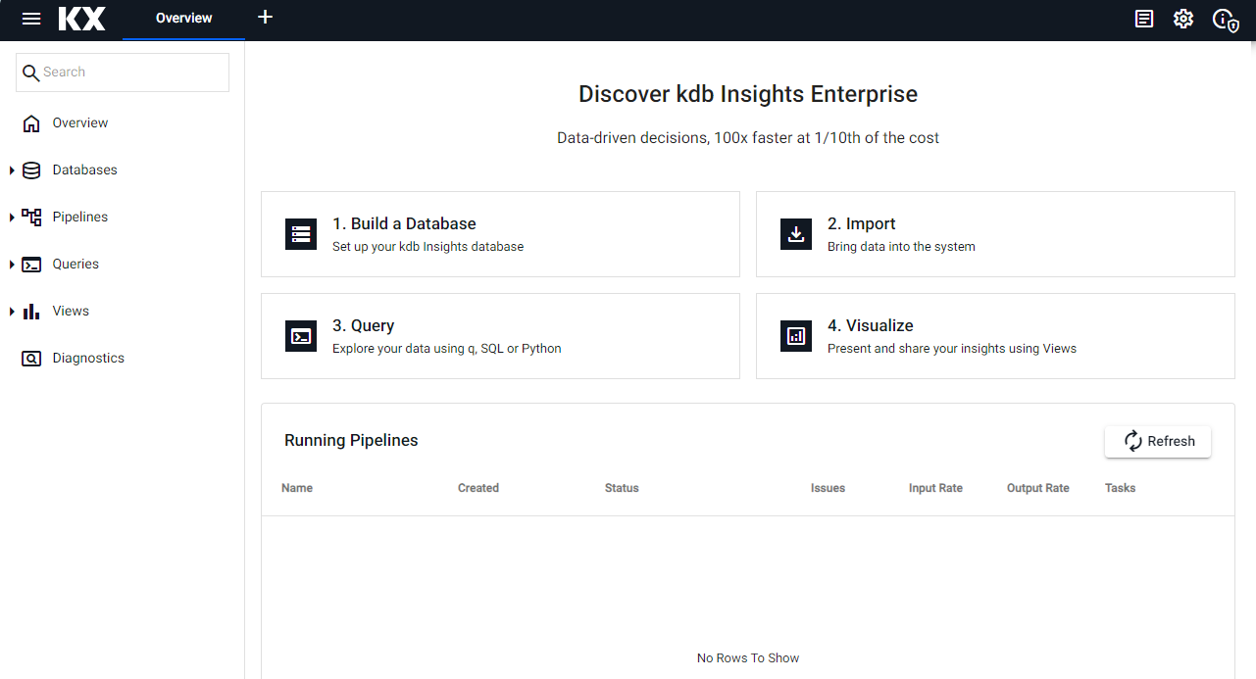Image resolution: width=1256 pixels, height=679 pixels.
Task: Click 'Bring data into the system' text
Action: 901,247
